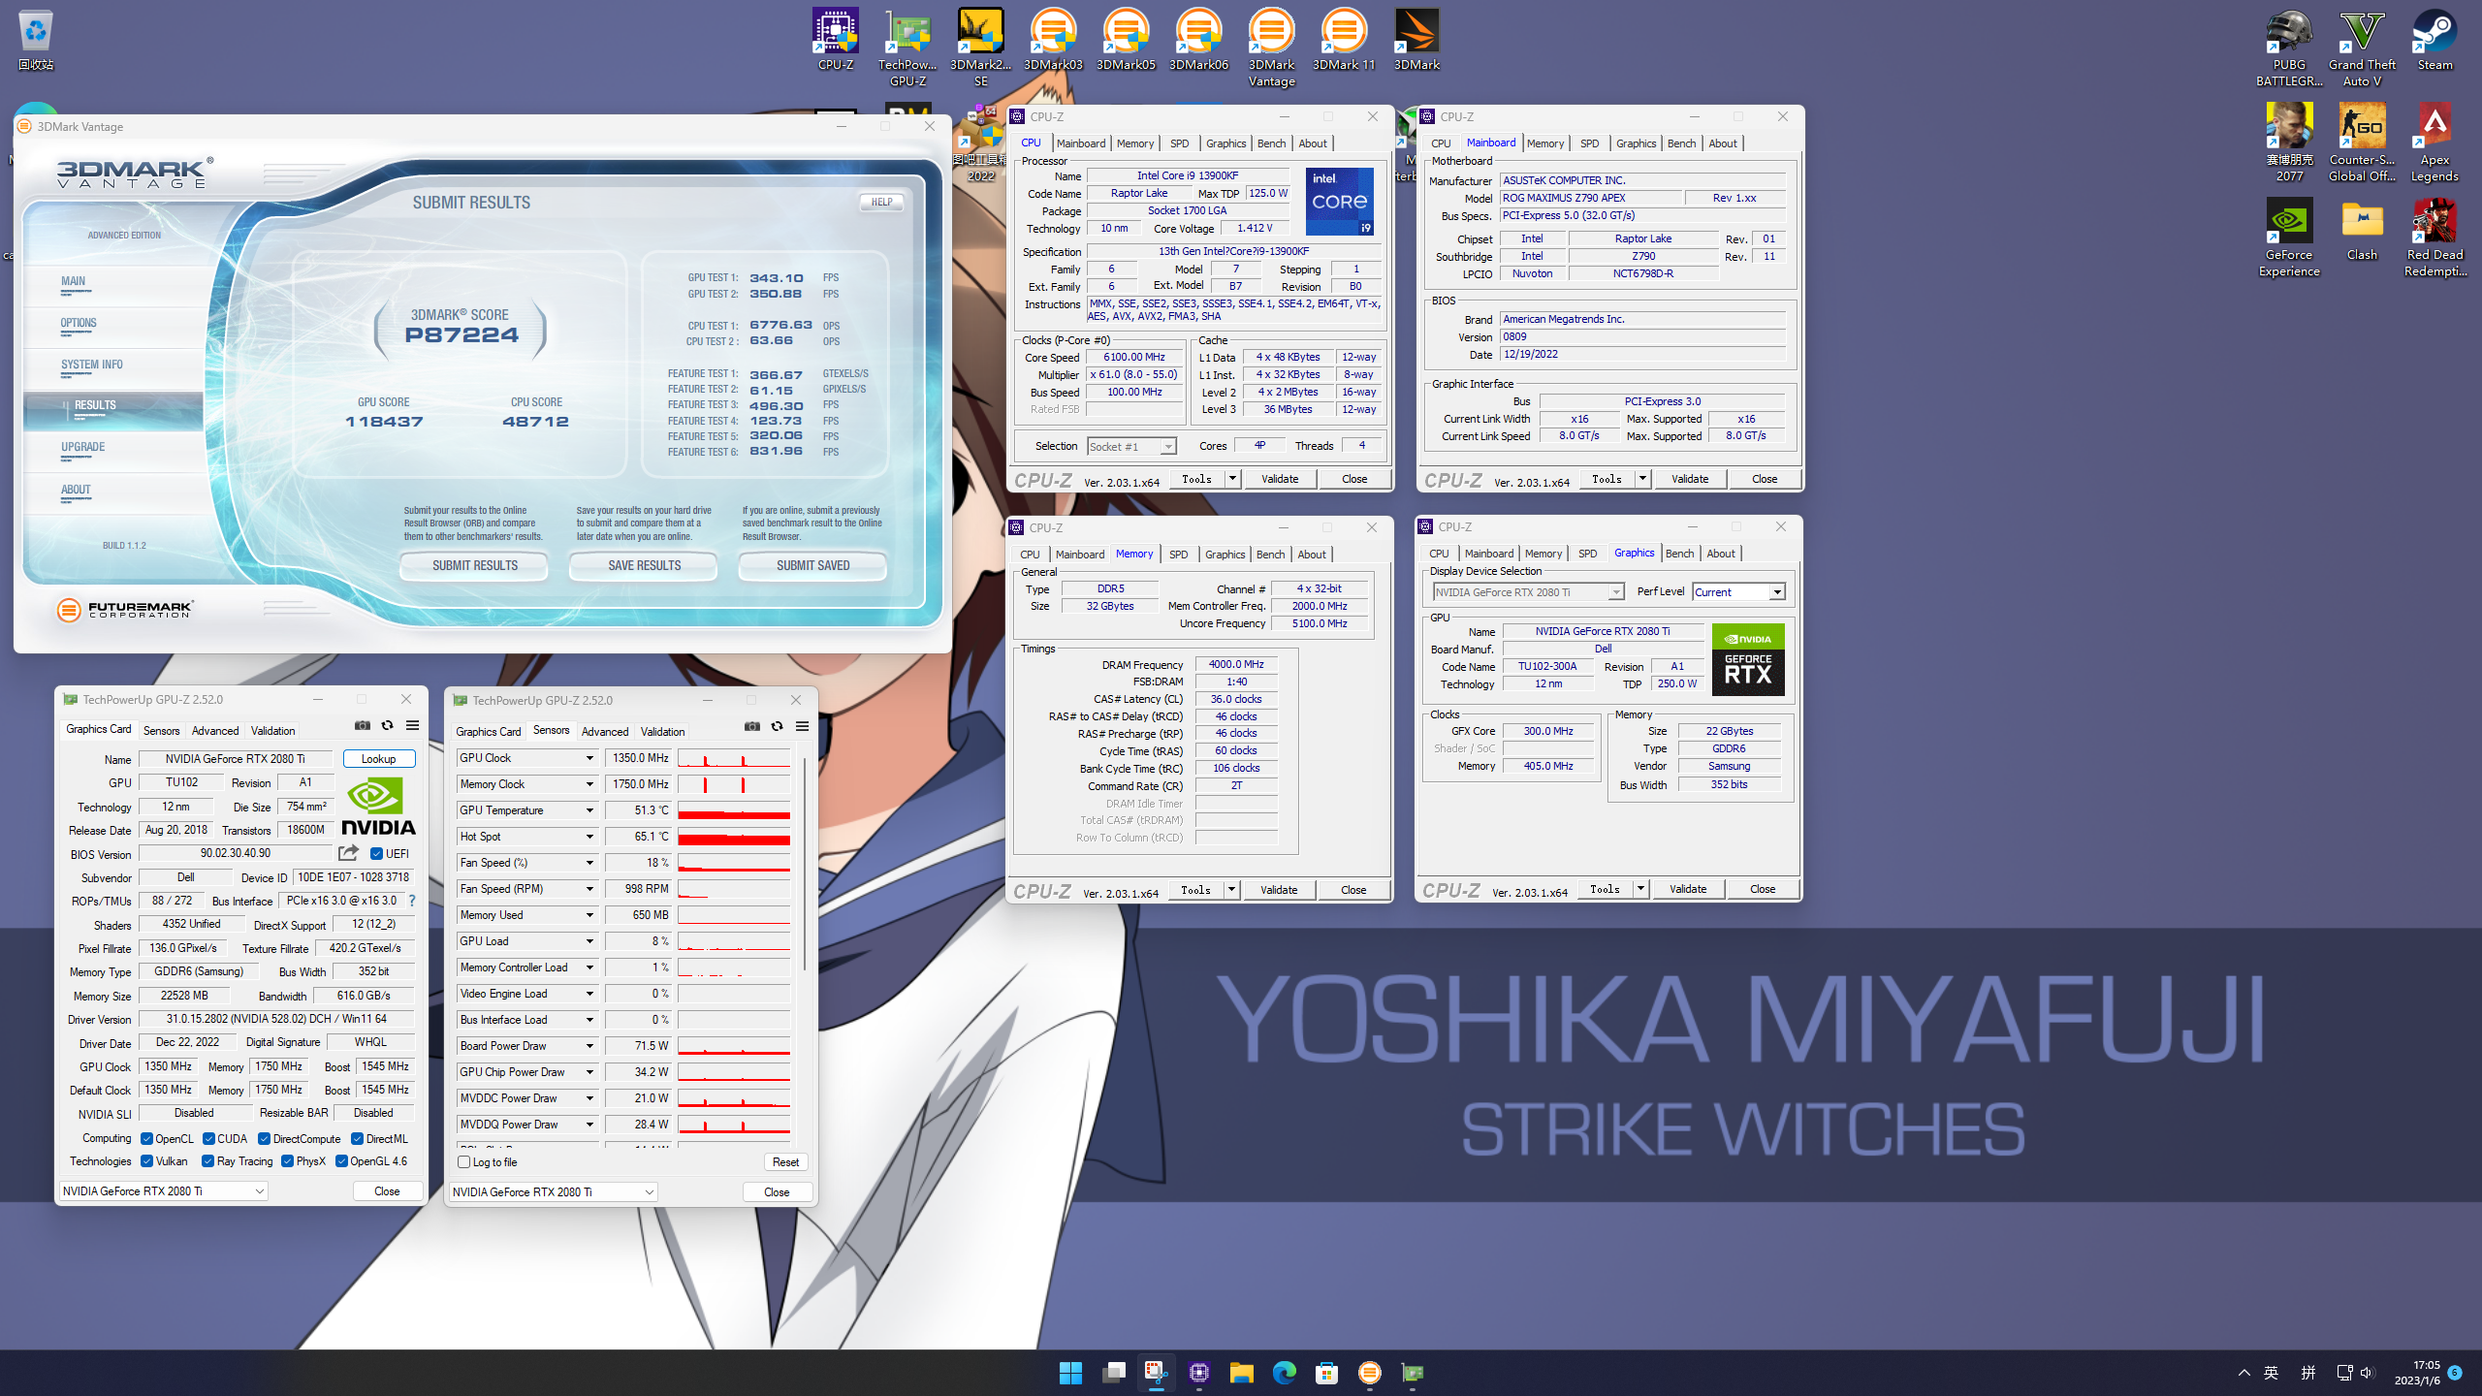This screenshot has width=2482, height=1396.
Task: Switch to SPD tab in CPU-Z Memory window
Action: (1178, 555)
